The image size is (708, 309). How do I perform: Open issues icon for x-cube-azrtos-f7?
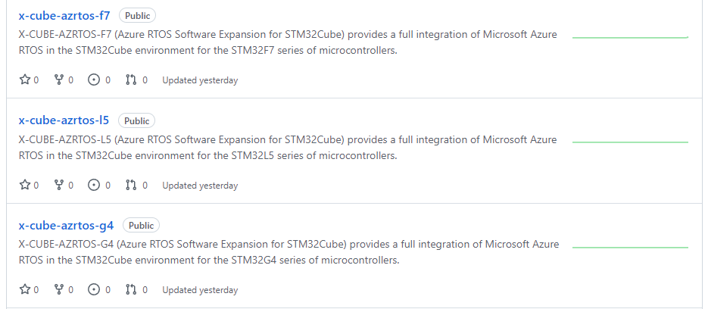point(95,80)
